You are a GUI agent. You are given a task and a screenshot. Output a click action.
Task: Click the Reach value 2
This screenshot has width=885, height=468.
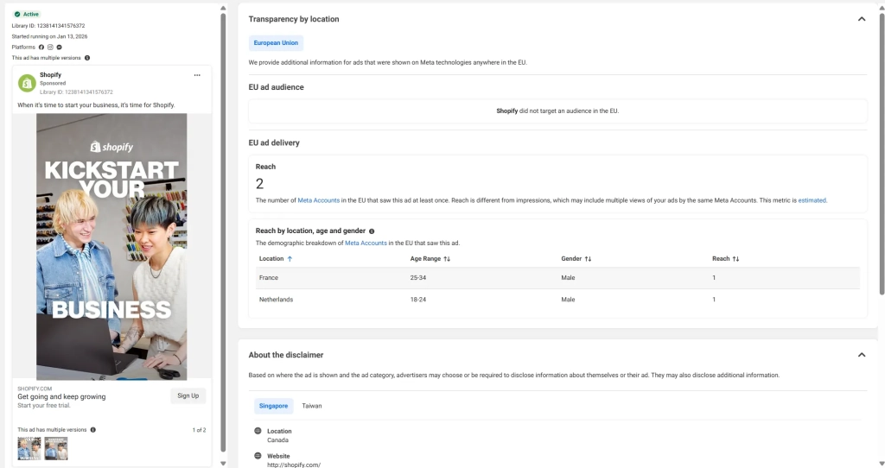[x=259, y=184]
